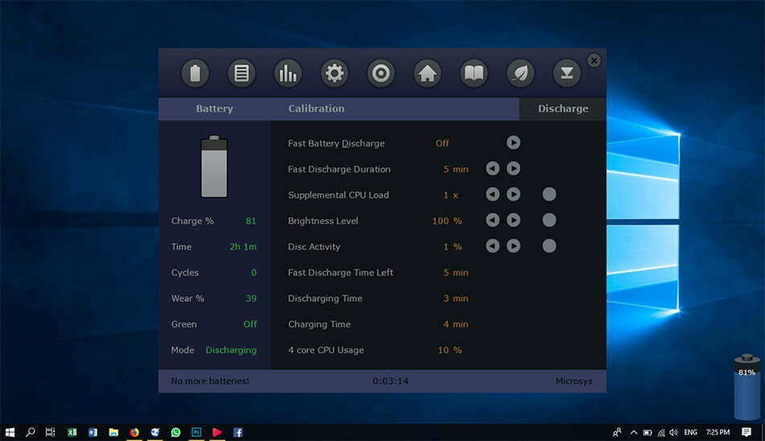This screenshot has height=441, width=765.
Task: Switch to the Calibration tab
Action: pos(316,109)
